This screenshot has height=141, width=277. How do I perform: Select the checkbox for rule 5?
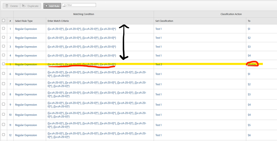[4, 64]
